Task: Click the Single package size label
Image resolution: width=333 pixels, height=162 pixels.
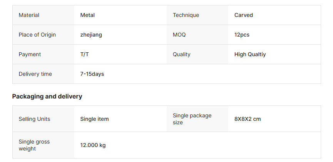Action: point(192,119)
